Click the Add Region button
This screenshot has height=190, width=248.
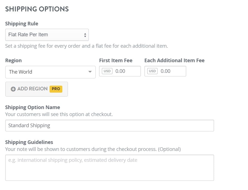(x=36, y=89)
